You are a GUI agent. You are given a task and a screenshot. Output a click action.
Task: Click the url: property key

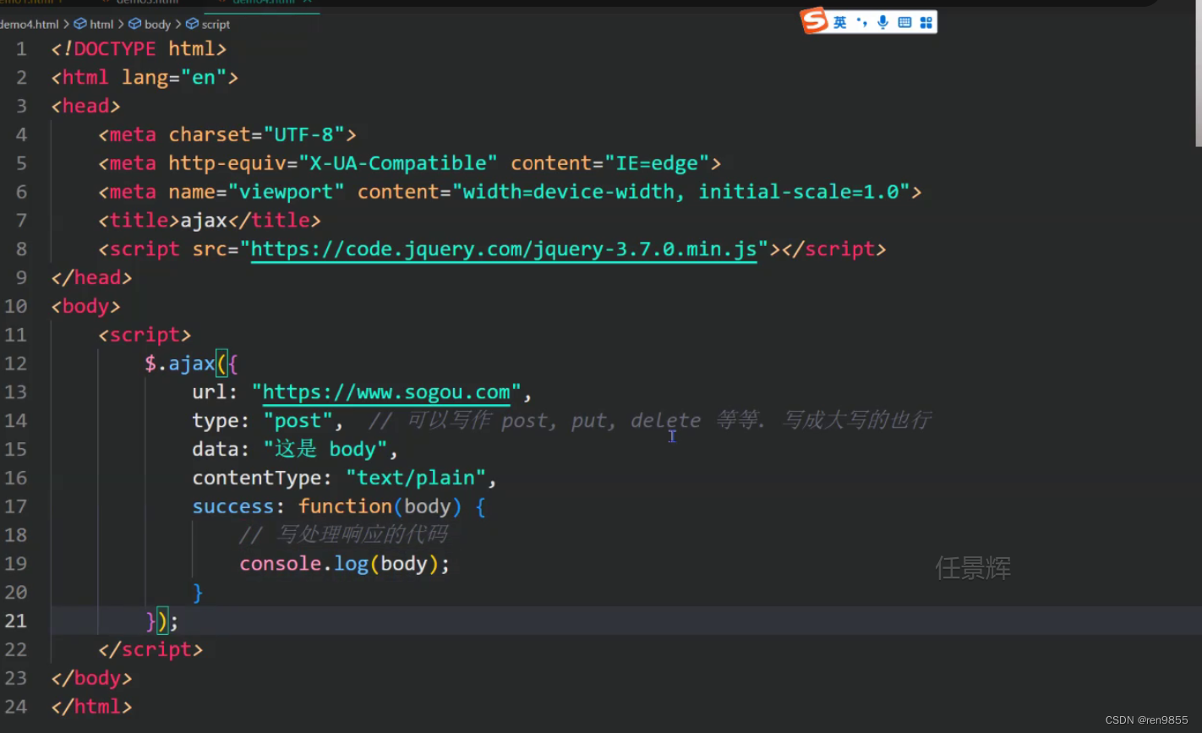click(216, 392)
